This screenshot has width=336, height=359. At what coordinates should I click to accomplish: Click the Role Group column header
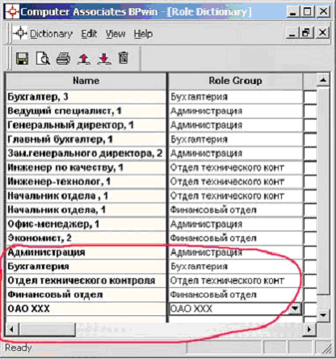(x=235, y=81)
